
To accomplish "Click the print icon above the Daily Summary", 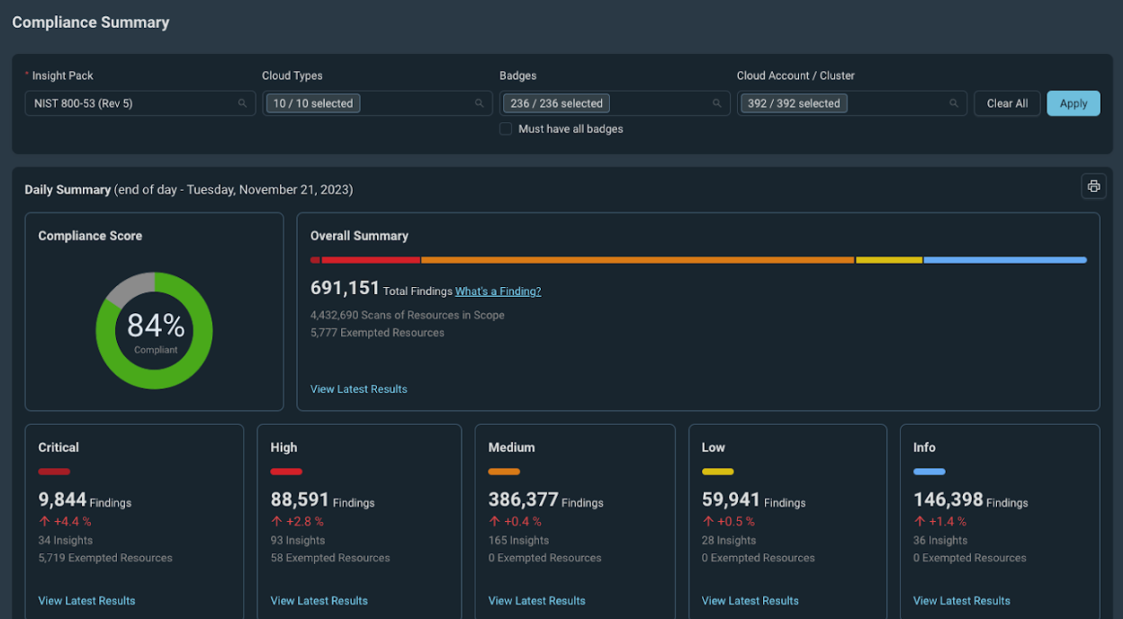I will click(1093, 185).
